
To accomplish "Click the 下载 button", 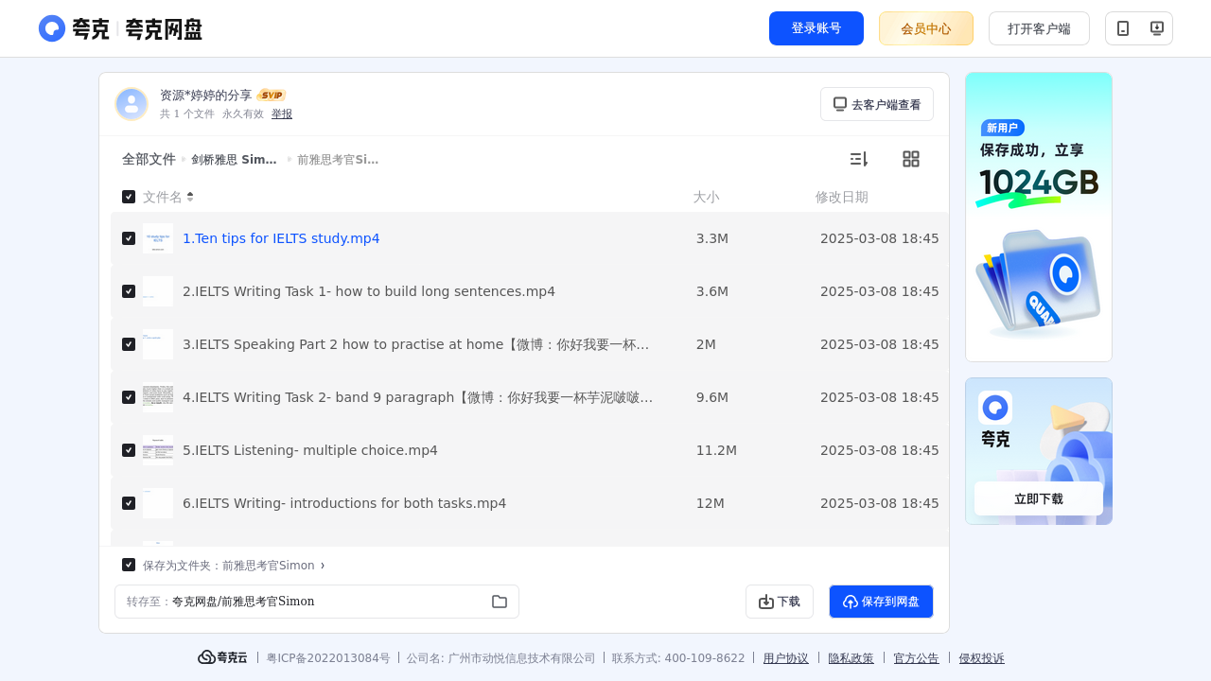I will 780,602.
